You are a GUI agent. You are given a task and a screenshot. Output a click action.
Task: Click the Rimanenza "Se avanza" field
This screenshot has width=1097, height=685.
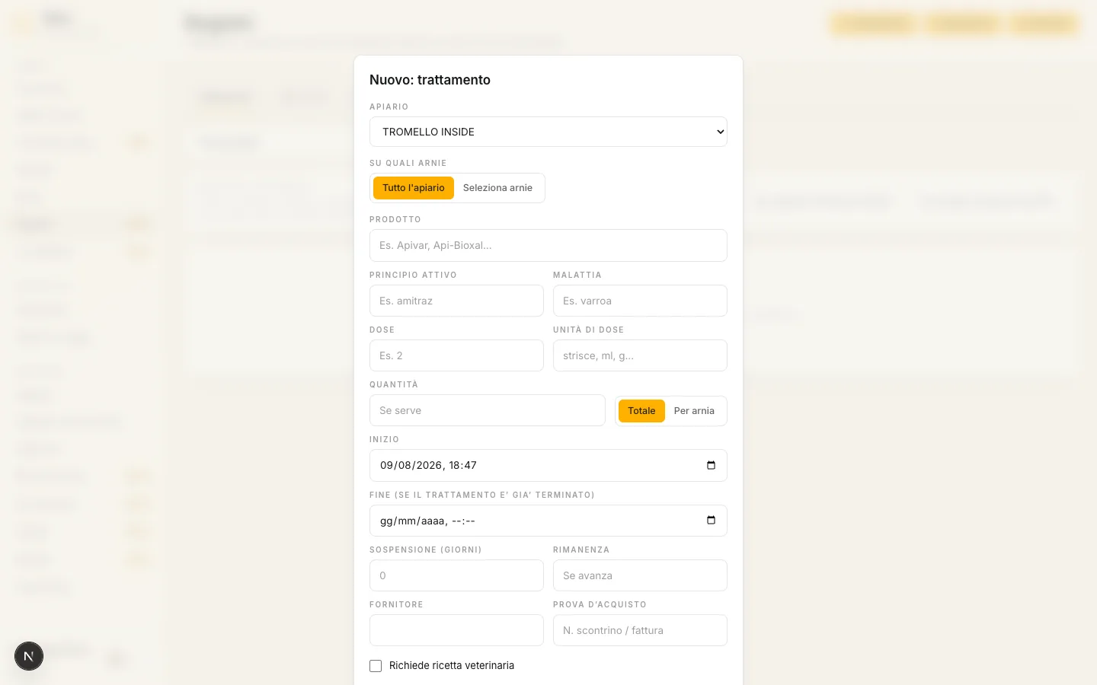[x=640, y=575]
